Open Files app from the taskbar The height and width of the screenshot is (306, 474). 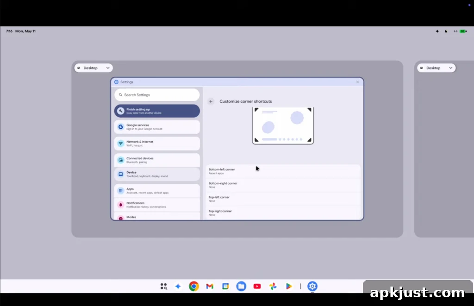(241, 287)
